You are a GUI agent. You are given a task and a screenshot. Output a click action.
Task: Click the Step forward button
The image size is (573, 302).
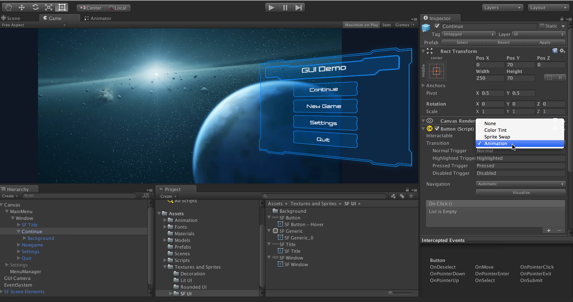click(298, 8)
